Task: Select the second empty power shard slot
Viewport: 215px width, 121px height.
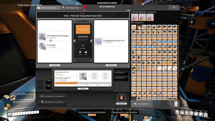Action: pyautogui.click(x=94, y=76)
